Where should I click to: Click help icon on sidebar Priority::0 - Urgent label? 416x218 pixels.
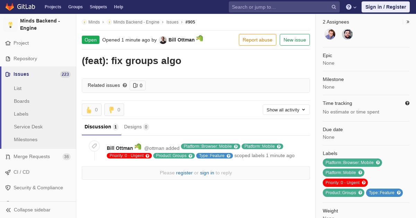(x=364, y=183)
